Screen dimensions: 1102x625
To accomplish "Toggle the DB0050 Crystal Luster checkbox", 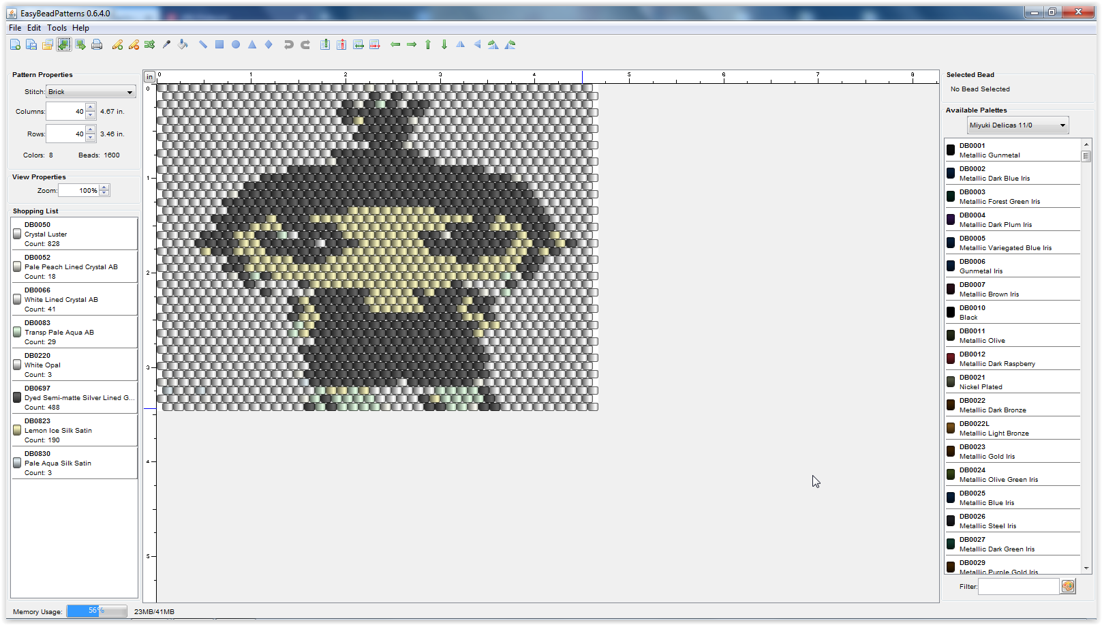I will [17, 233].
